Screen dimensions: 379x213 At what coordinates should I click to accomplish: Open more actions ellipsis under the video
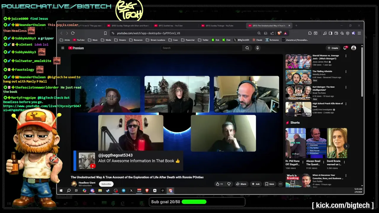280,184
